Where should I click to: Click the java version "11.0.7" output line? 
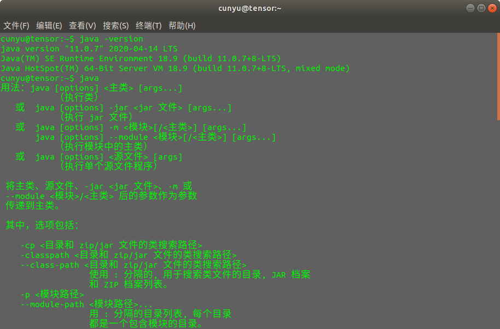(89, 49)
